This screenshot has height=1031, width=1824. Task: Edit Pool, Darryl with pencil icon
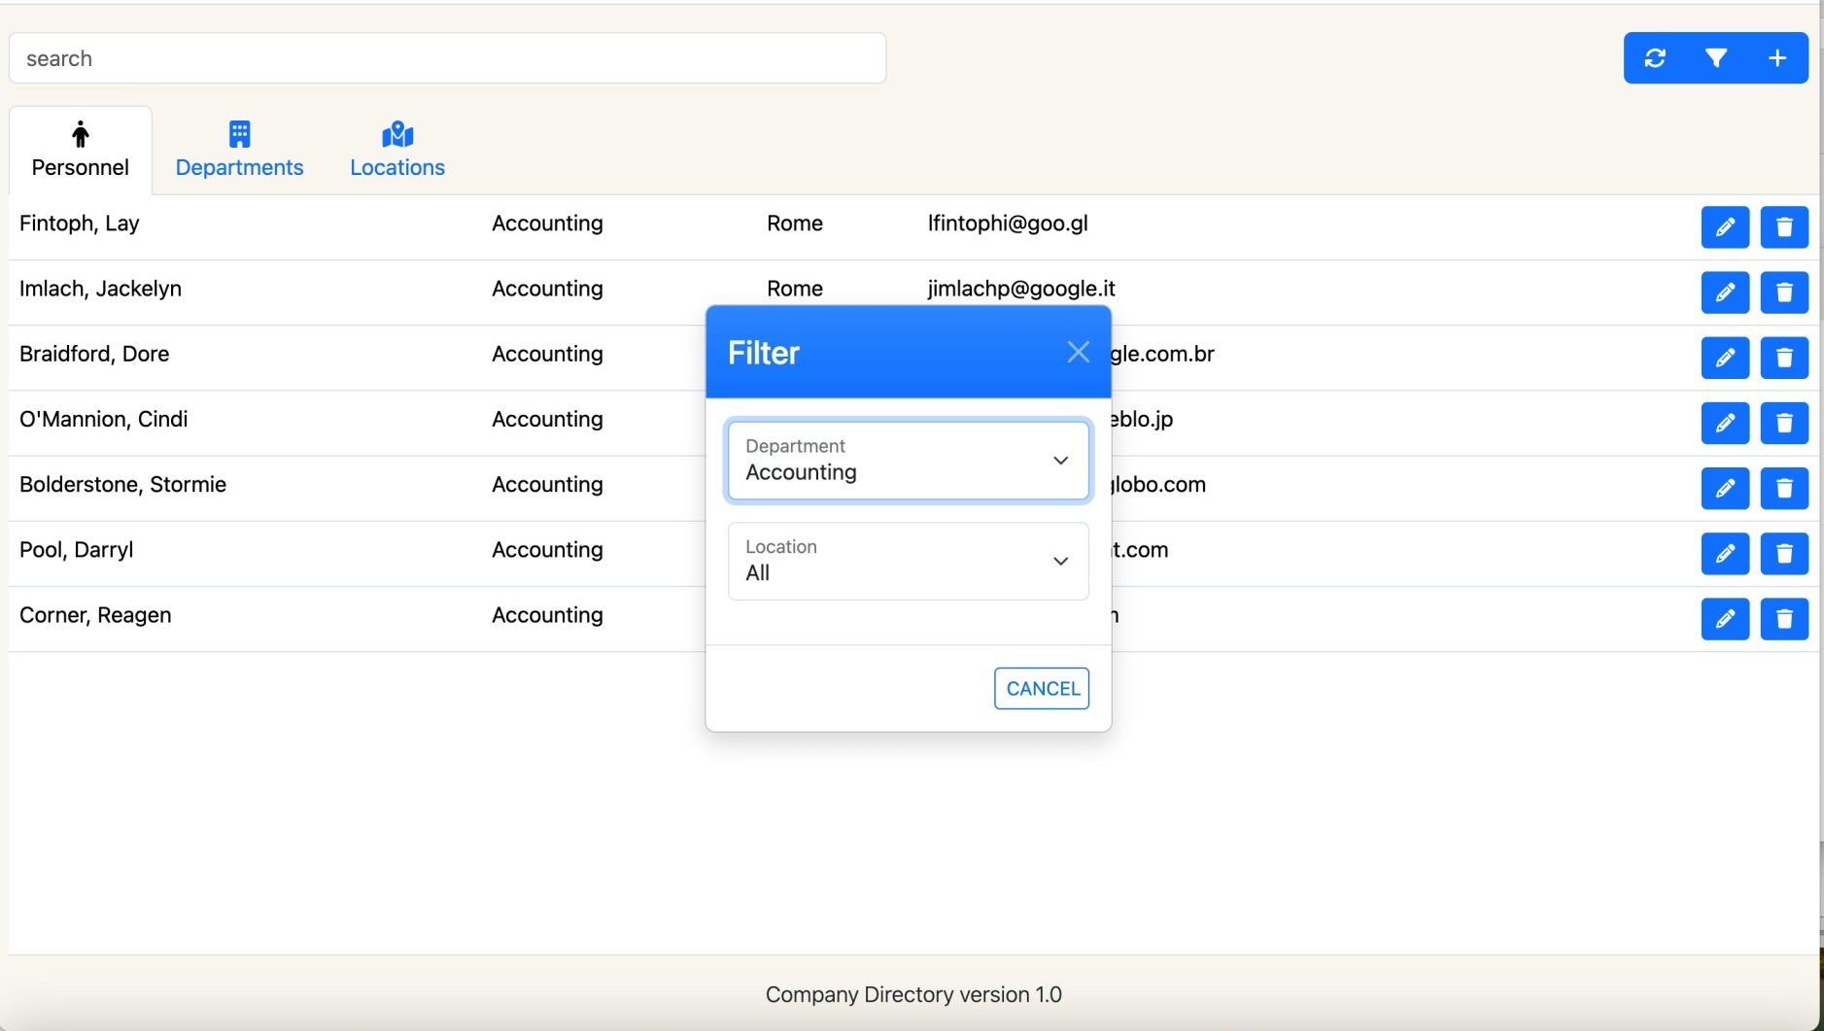(x=1725, y=553)
